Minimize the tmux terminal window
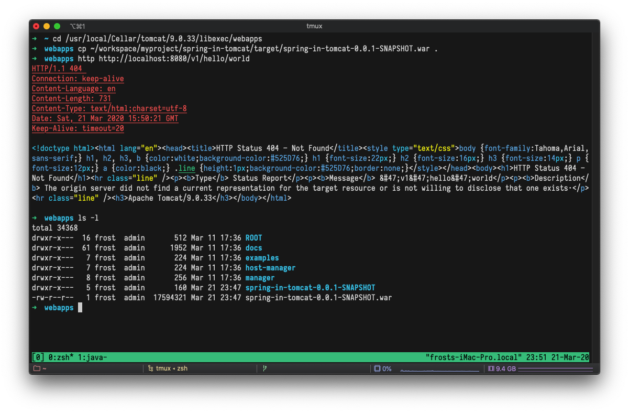Image resolution: width=629 pixels, height=413 pixels. point(47,26)
